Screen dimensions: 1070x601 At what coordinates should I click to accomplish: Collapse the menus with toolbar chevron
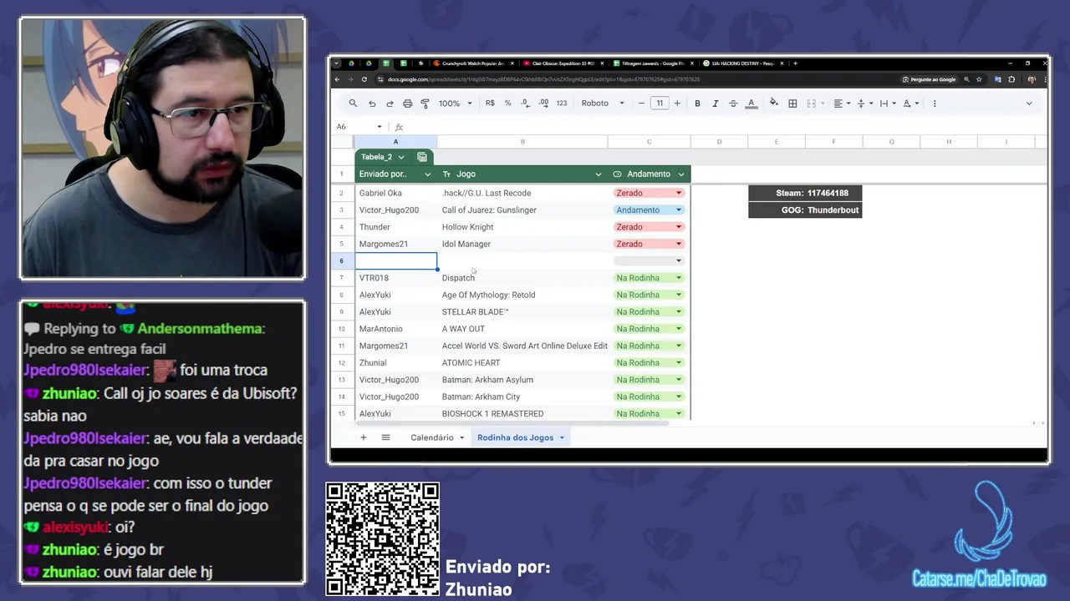pyautogui.click(x=1029, y=104)
